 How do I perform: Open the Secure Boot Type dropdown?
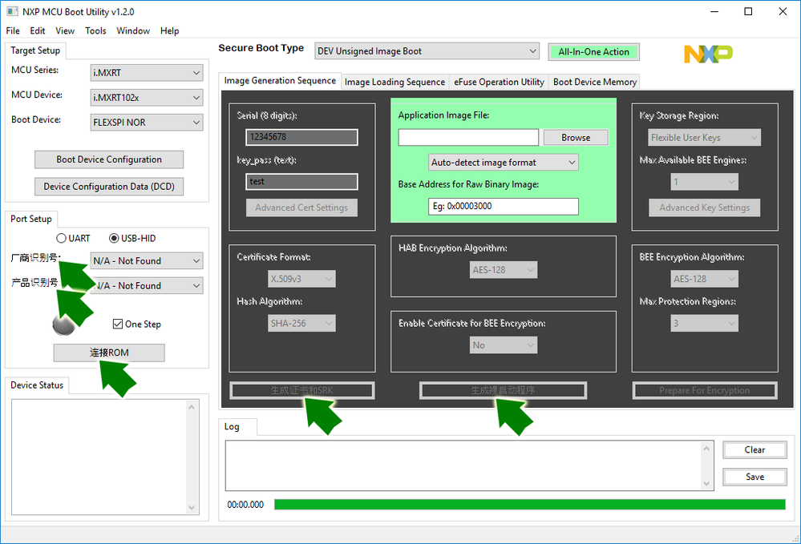click(x=427, y=51)
